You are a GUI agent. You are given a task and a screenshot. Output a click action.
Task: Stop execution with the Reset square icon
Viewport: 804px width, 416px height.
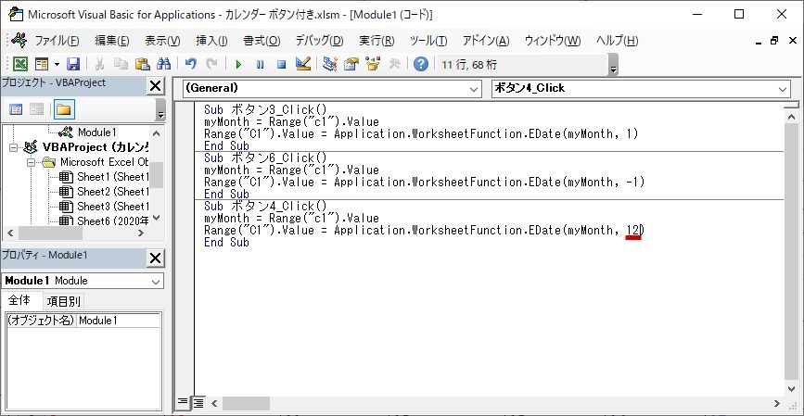[281, 65]
